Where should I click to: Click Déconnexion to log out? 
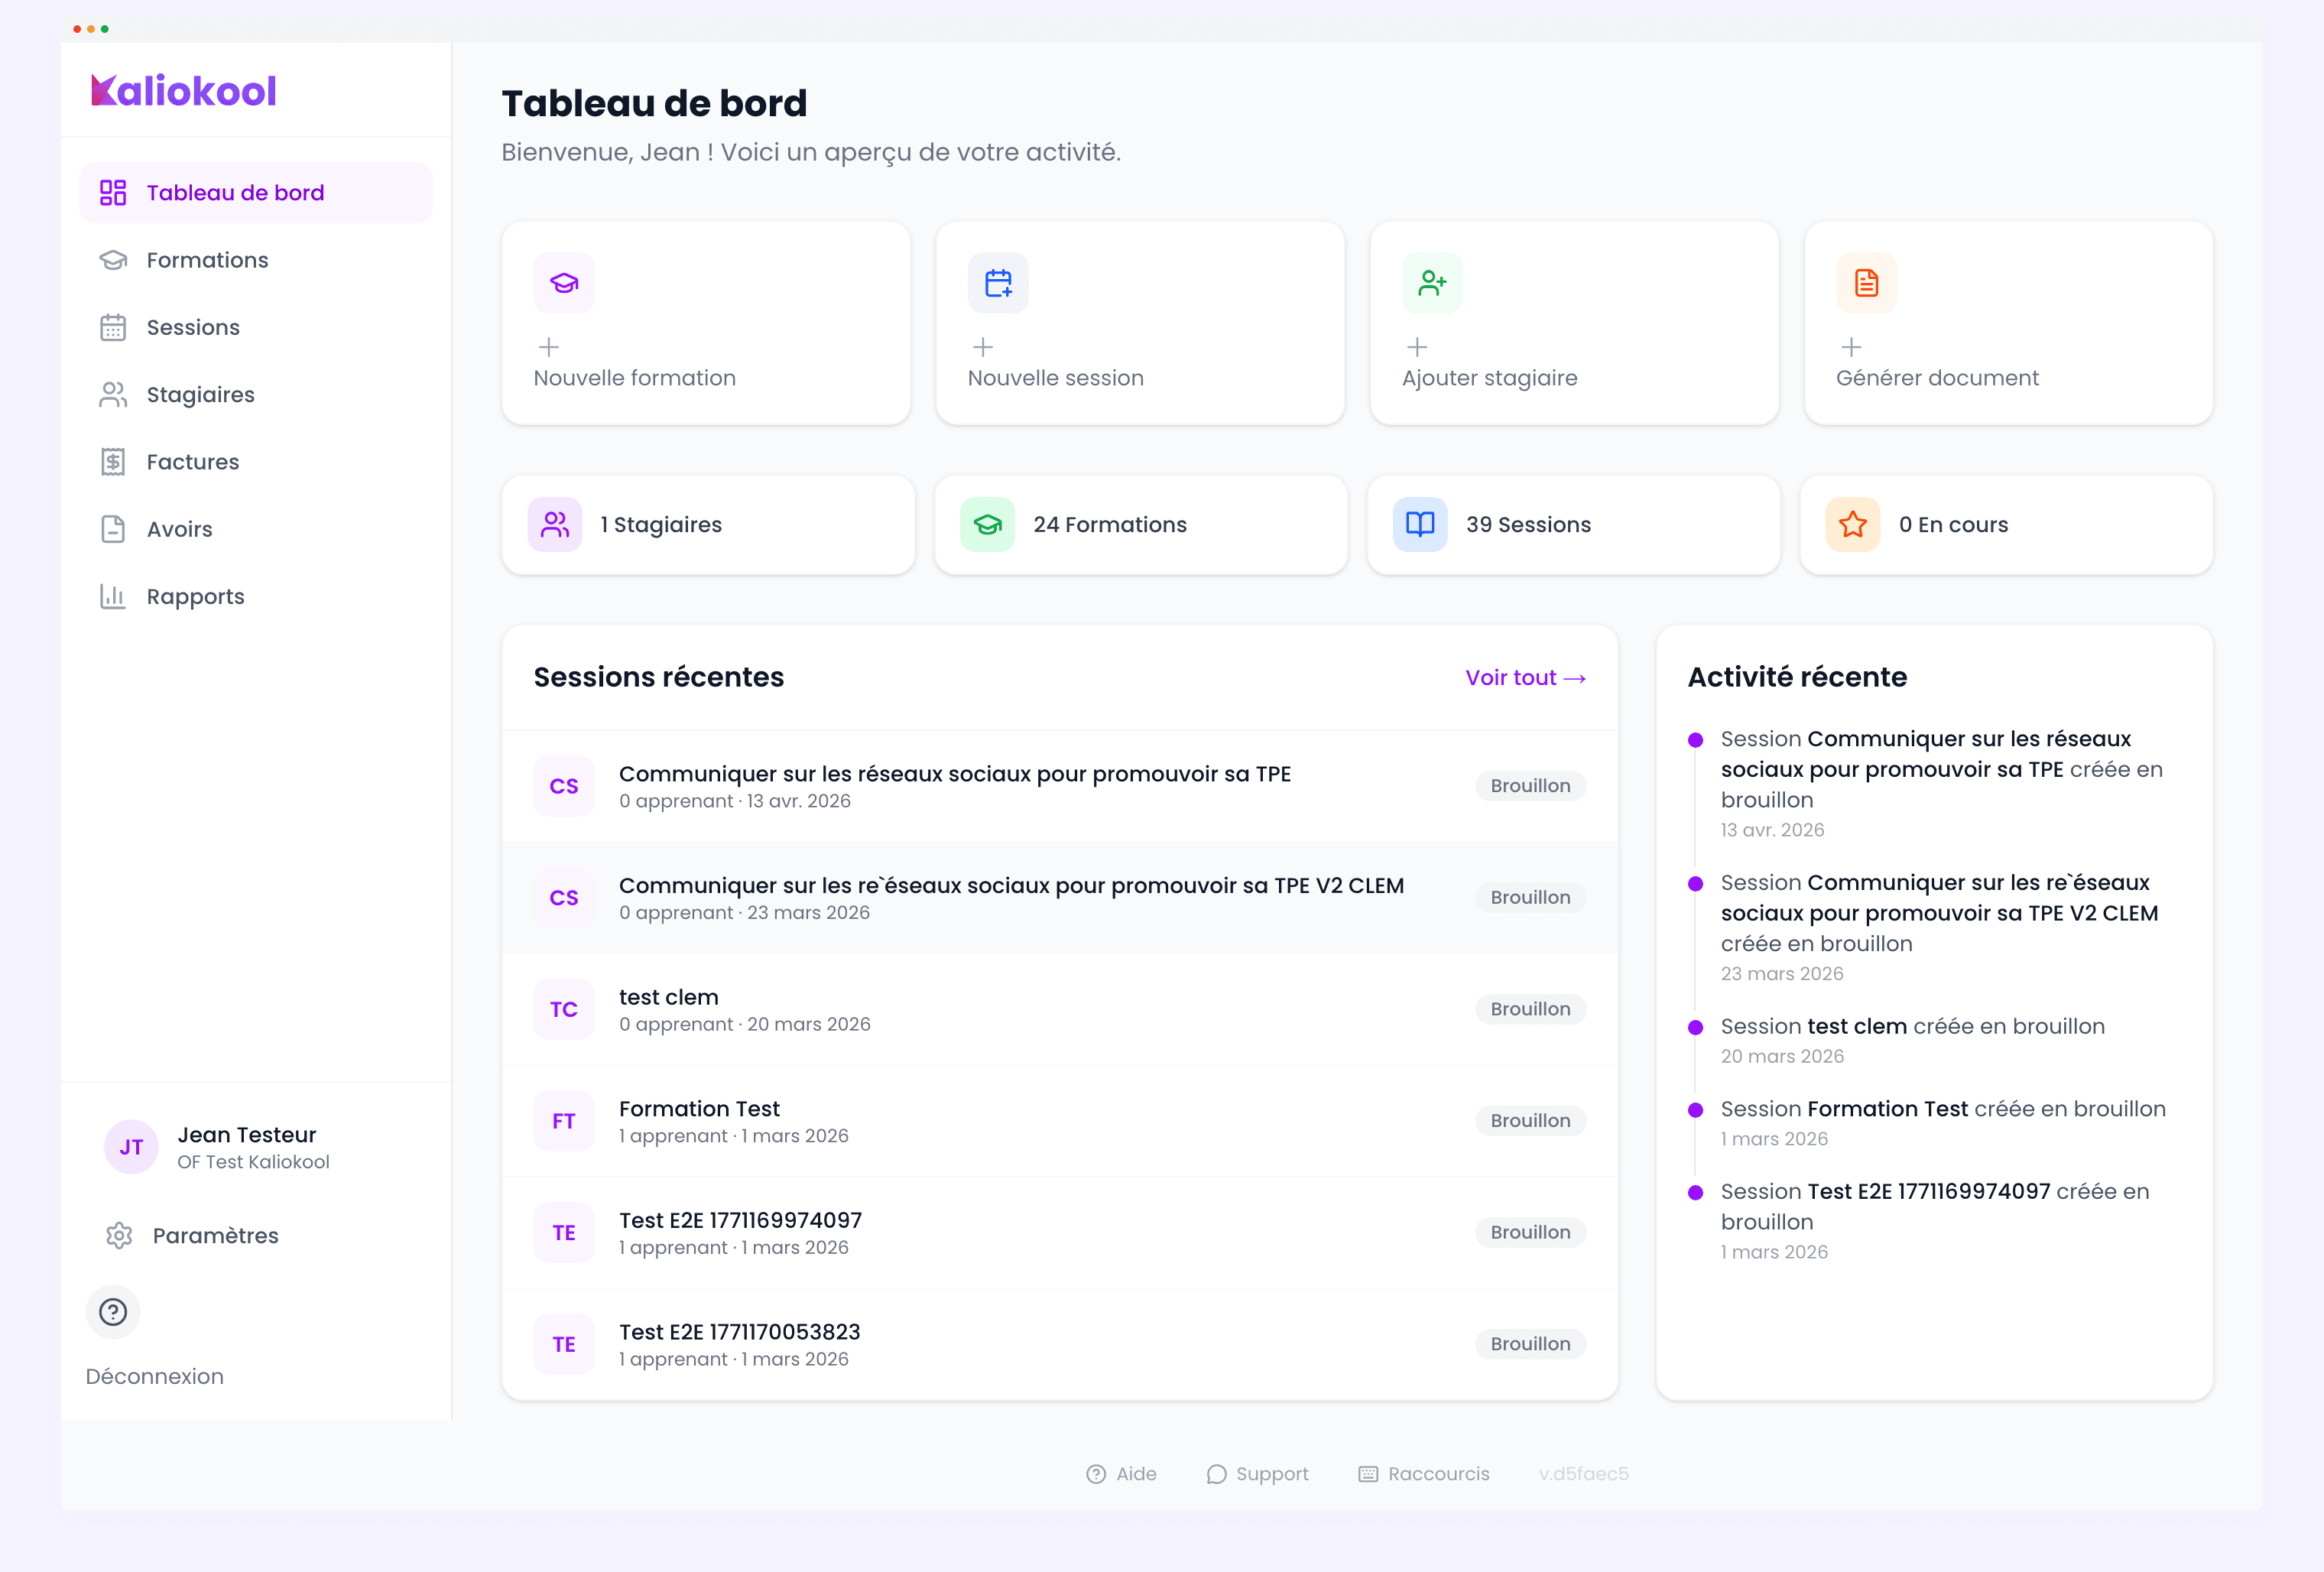point(154,1376)
